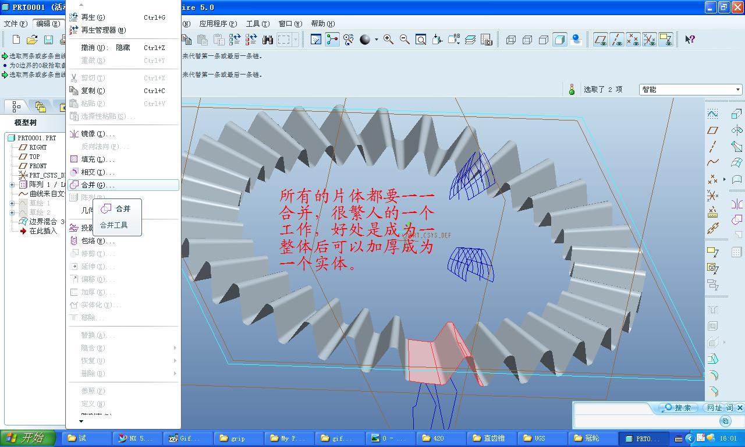Click the context help cursor icon
The height and width of the screenshot is (447, 745).
[x=690, y=40]
